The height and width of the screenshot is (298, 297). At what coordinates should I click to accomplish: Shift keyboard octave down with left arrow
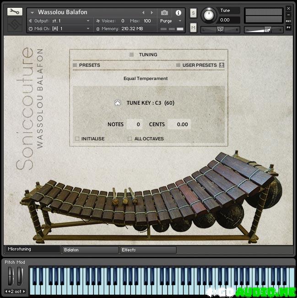pyautogui.click(x=6, y=291)
